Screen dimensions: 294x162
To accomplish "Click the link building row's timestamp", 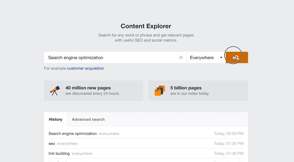I will click(228, 153).
